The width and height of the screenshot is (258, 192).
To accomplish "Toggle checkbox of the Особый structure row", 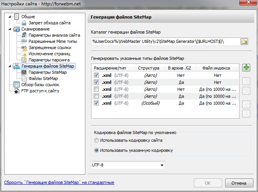I will (96, 103).
